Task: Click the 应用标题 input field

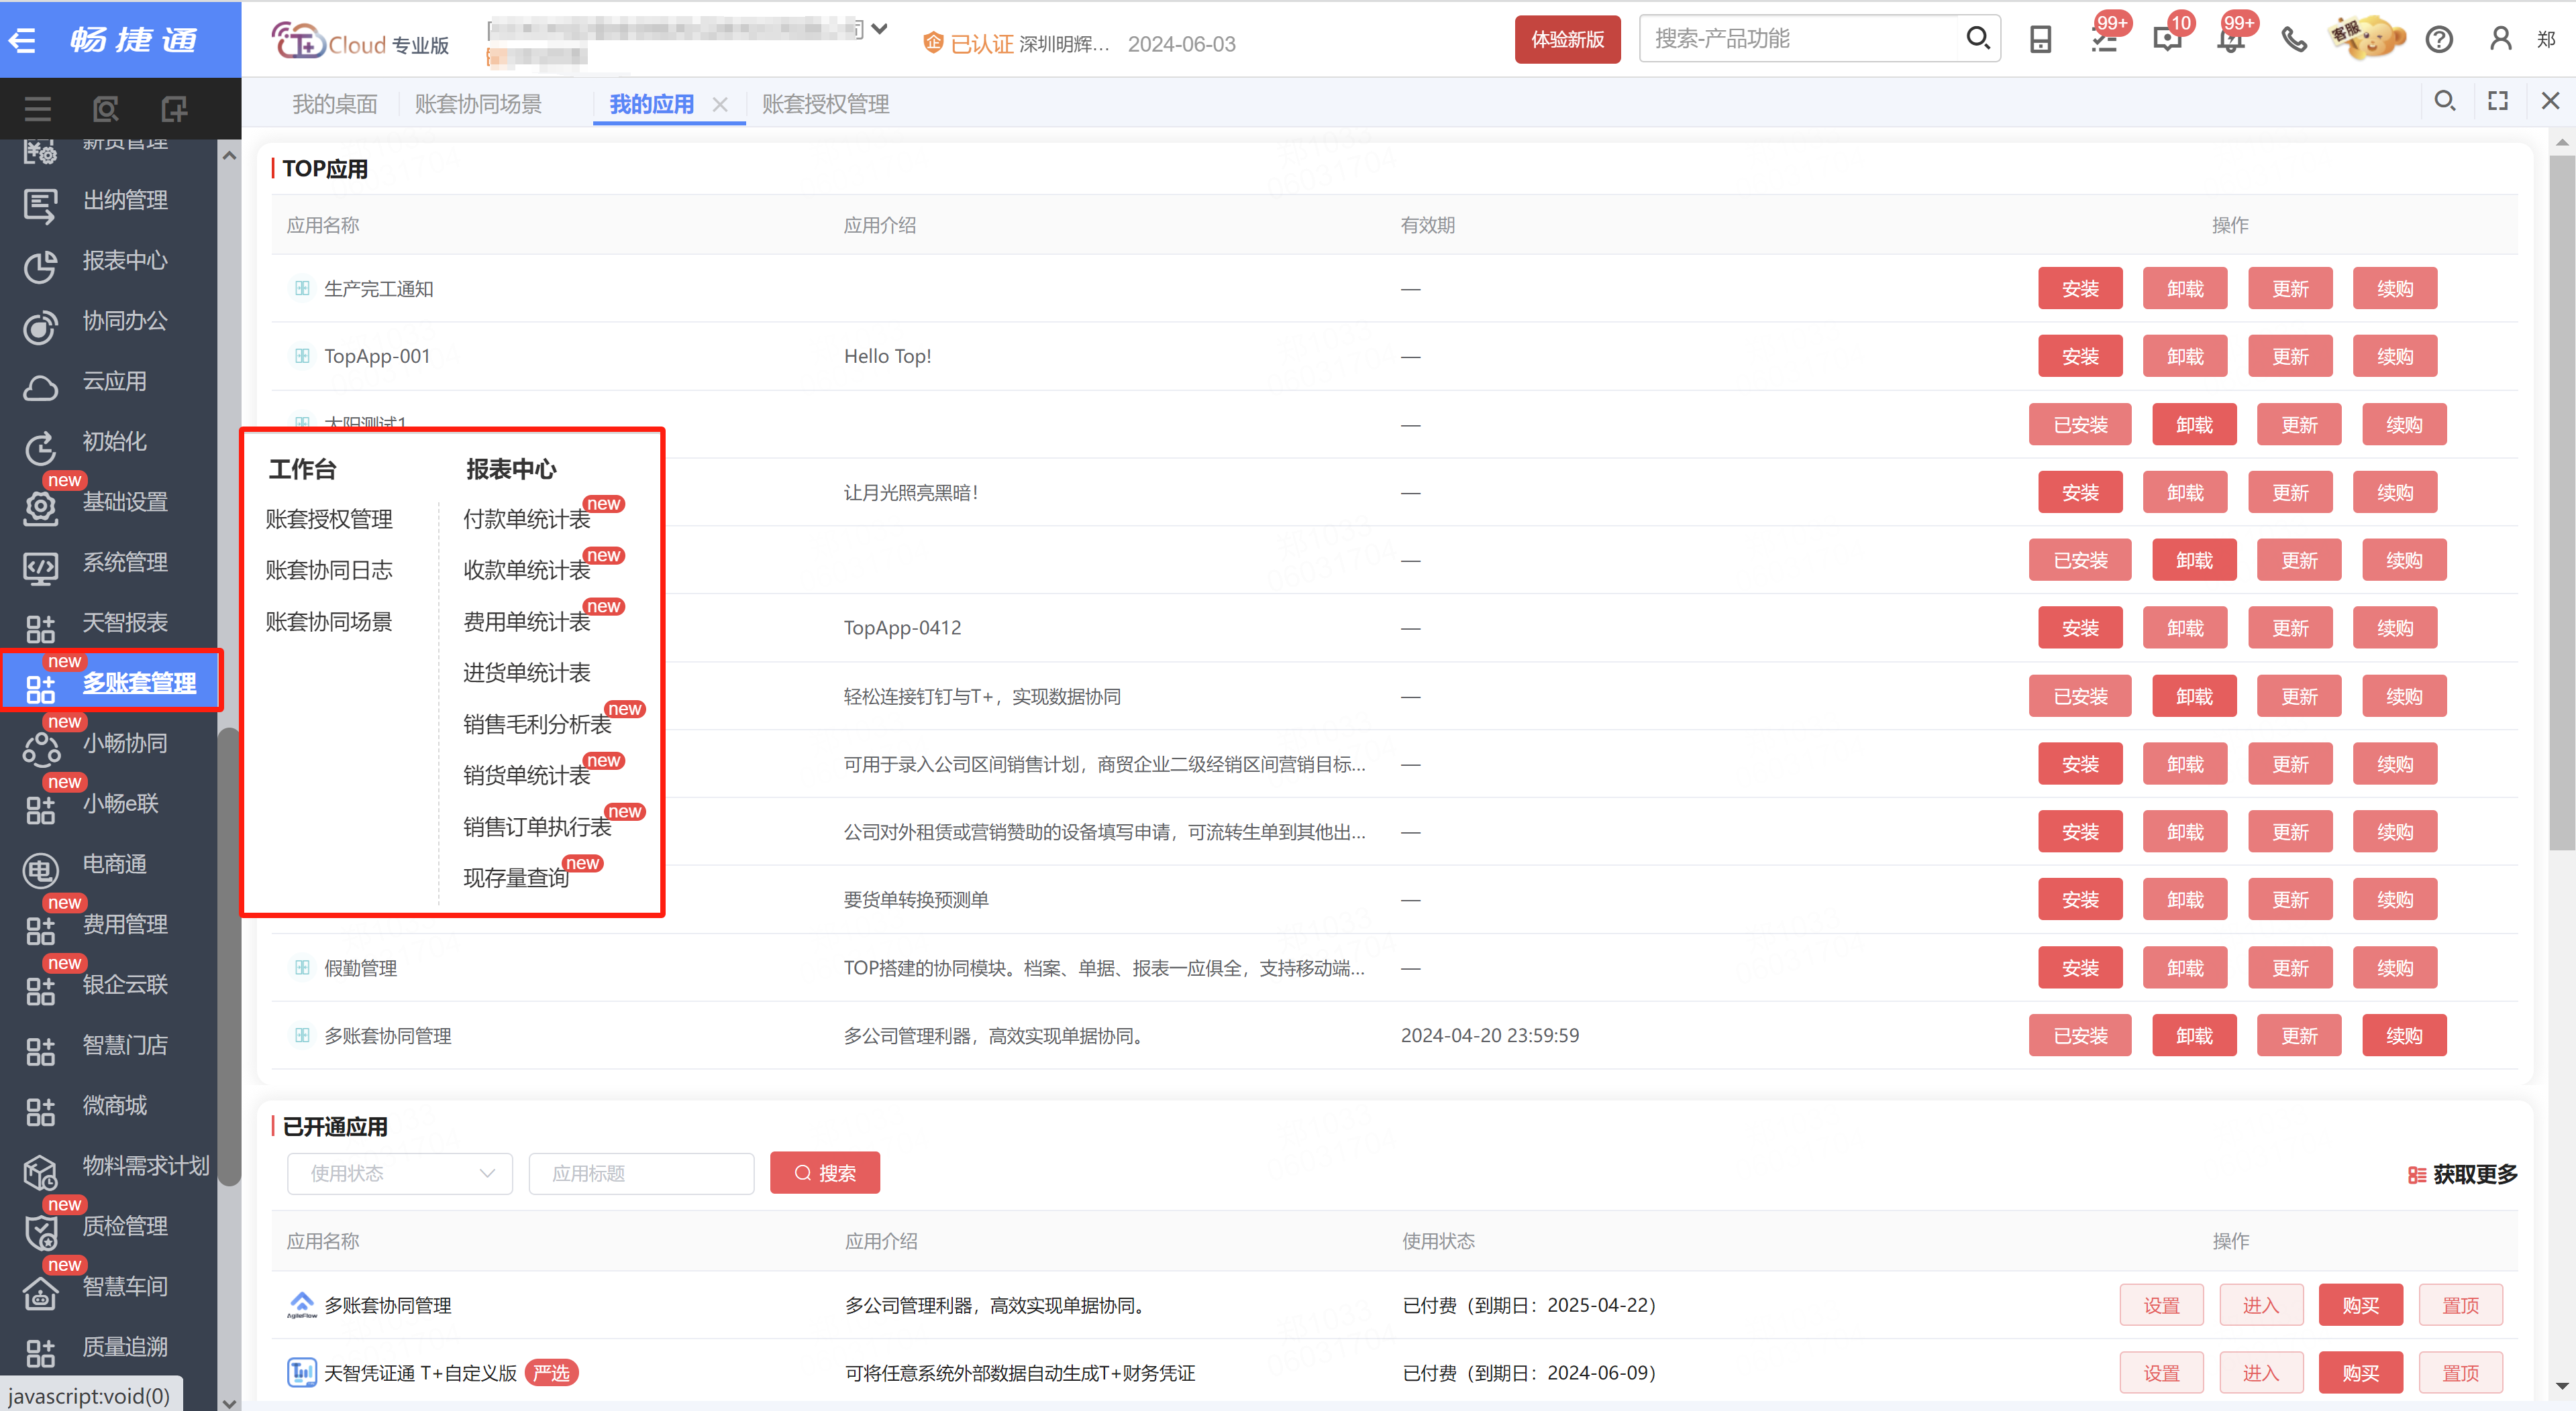Action: tap(641, 1173)
